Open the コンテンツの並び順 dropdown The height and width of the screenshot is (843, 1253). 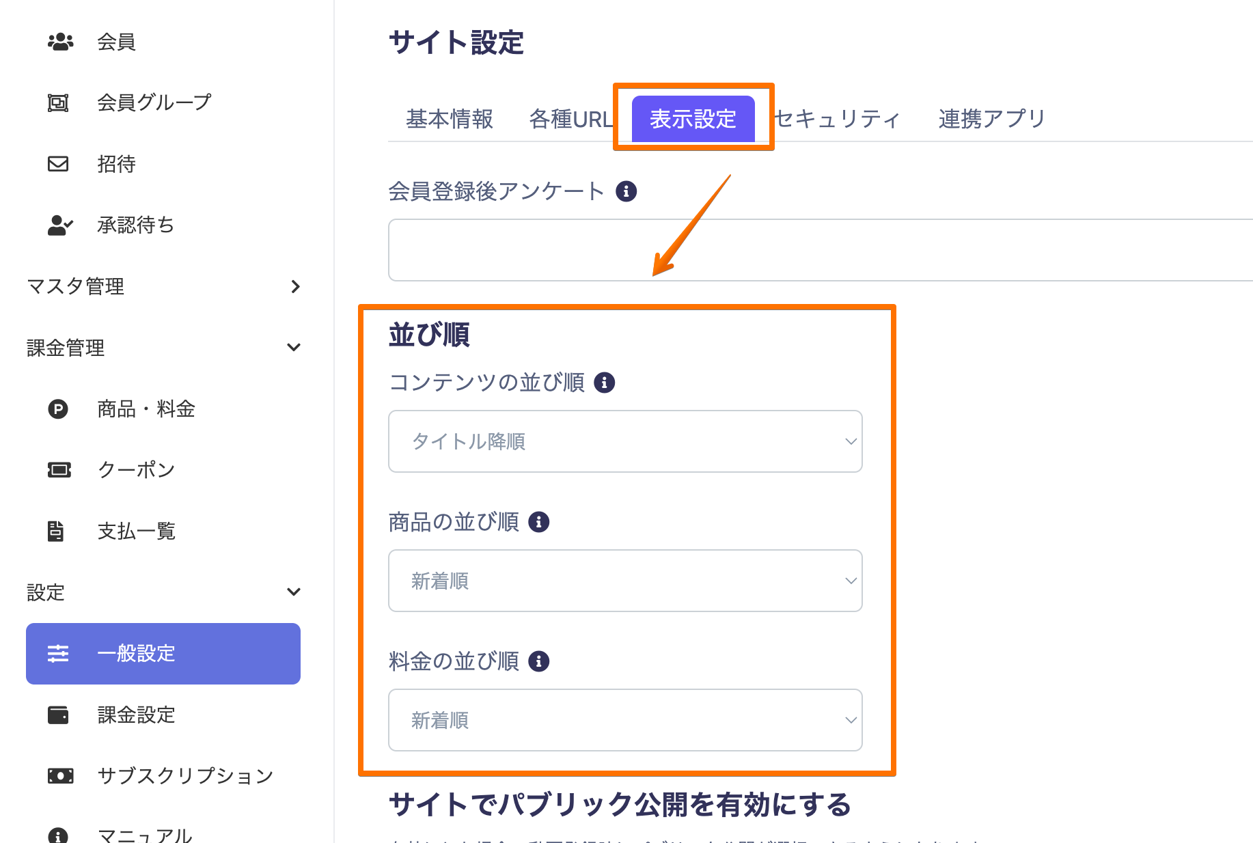(x=624, y=441)
